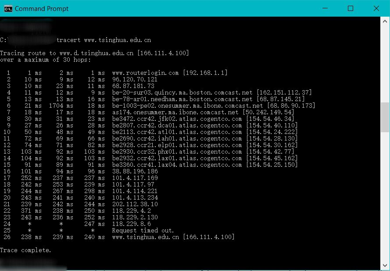This screenshot has width=390, height=271.
Task: Maximize the Command Prompt window
Action: coord(350,8)
